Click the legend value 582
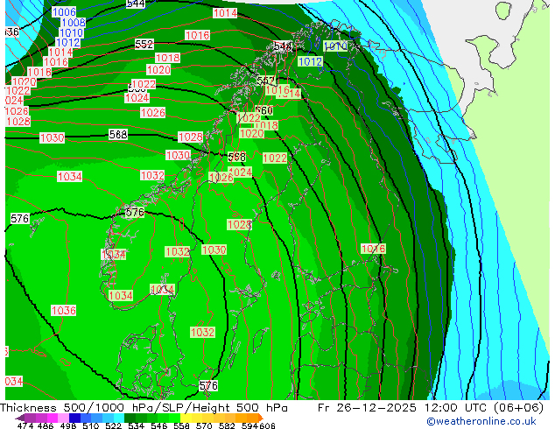The image size is (555, 429). [227, 425]
